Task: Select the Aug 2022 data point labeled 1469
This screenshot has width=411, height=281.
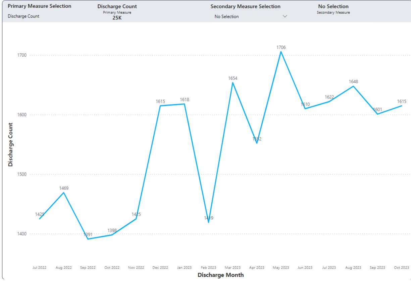Action: pyautogui.click(x=64, y=192)
